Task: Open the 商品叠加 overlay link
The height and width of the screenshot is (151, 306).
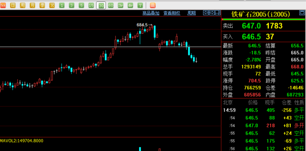Action: [151, 13]
